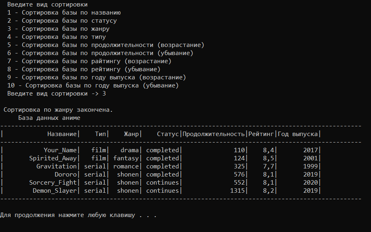371x232 pixels.
Task: Click menu option 1 sort by название
Action: 64,13
